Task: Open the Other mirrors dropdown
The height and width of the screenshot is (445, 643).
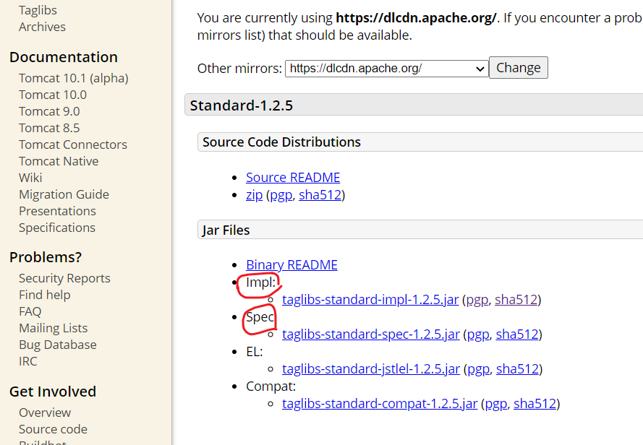Action: click(x=387, y=69)
